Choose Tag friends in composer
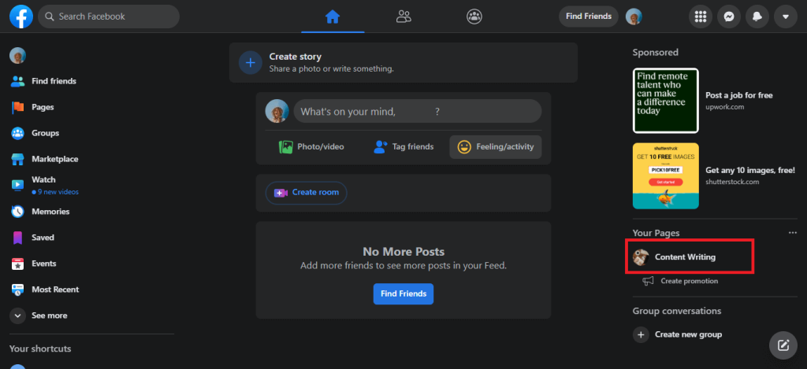 [403, 147]
